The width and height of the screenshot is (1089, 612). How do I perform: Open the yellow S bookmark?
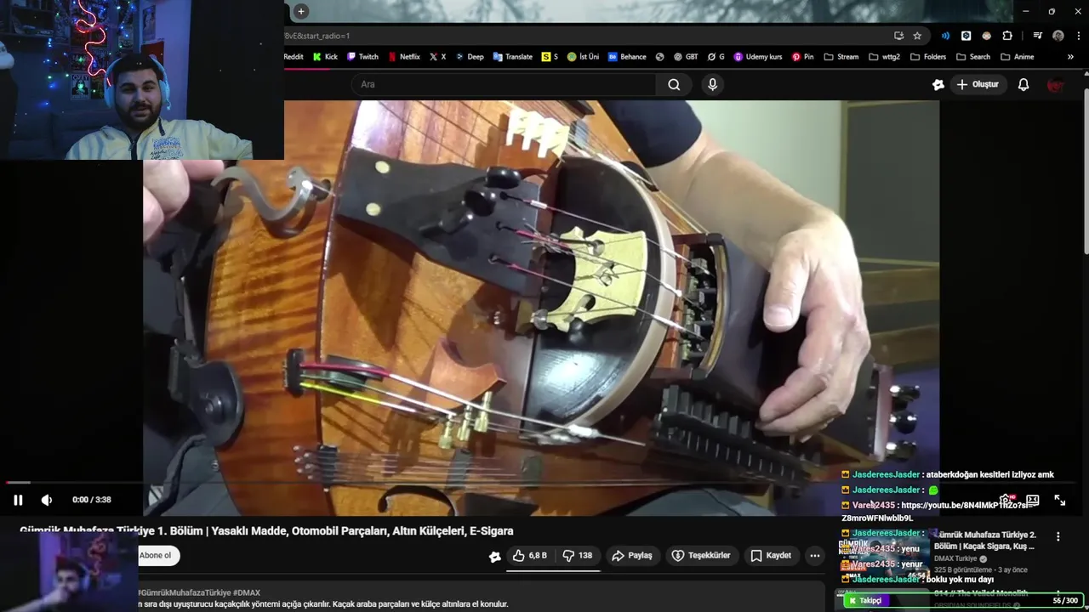550,57
